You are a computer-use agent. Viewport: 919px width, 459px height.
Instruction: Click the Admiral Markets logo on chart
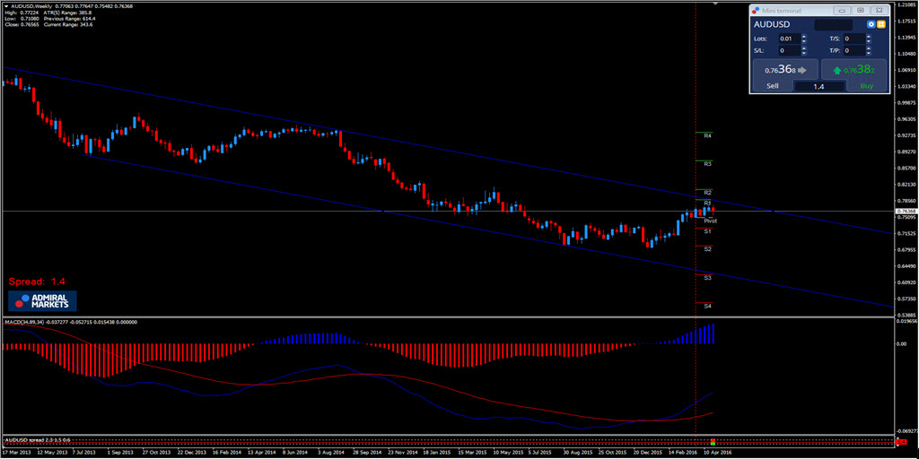click(43, 300)
